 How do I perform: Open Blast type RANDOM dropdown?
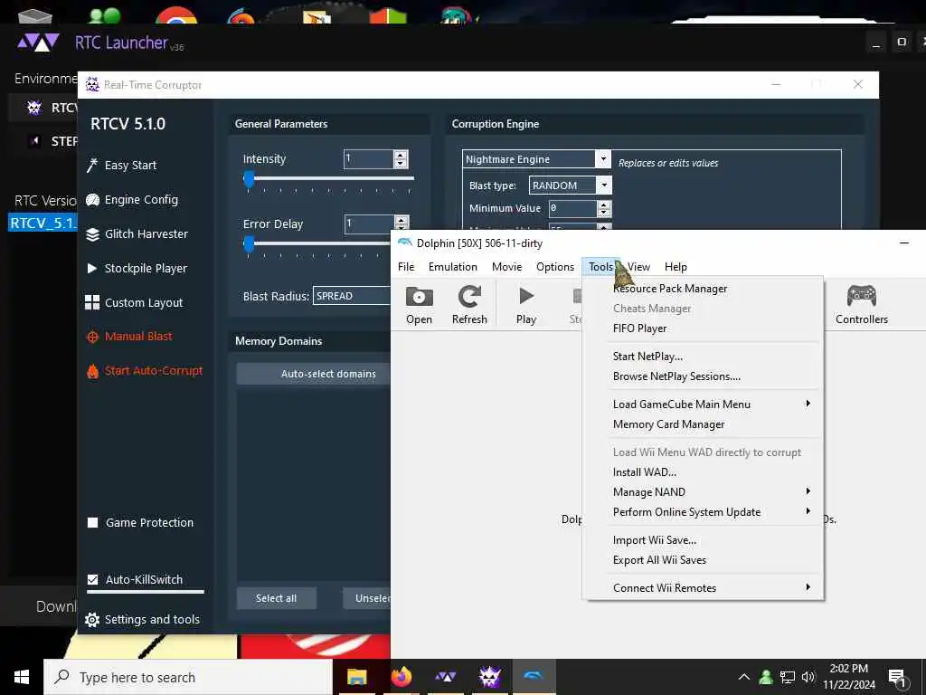pos(604,186)
